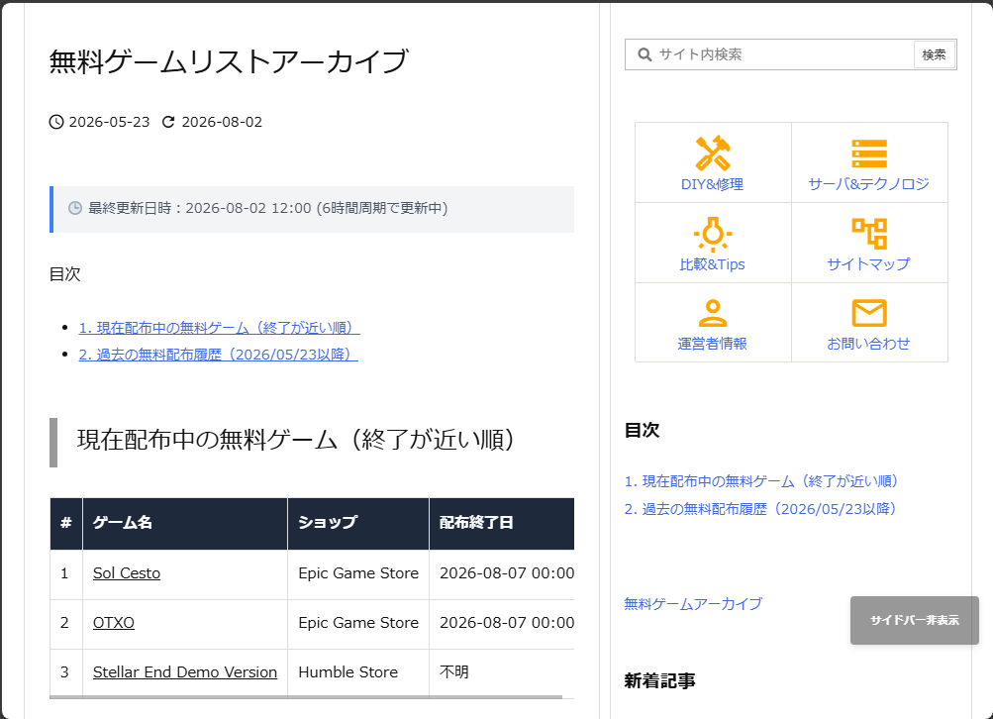The image size is (993, 719).
Task: Open the 無料ゲームアーカイブ sidebar link
Action: tap(693, 604)
